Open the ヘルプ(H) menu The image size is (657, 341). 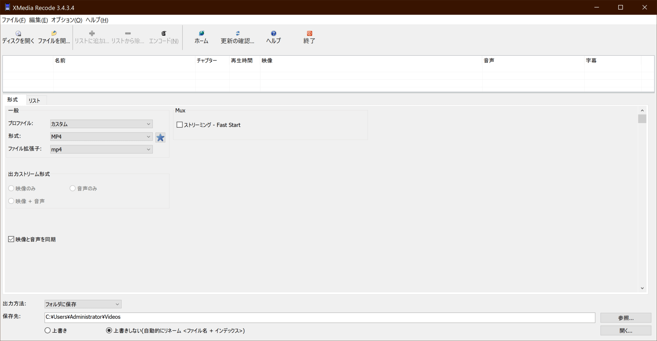[x=97, y=20]
